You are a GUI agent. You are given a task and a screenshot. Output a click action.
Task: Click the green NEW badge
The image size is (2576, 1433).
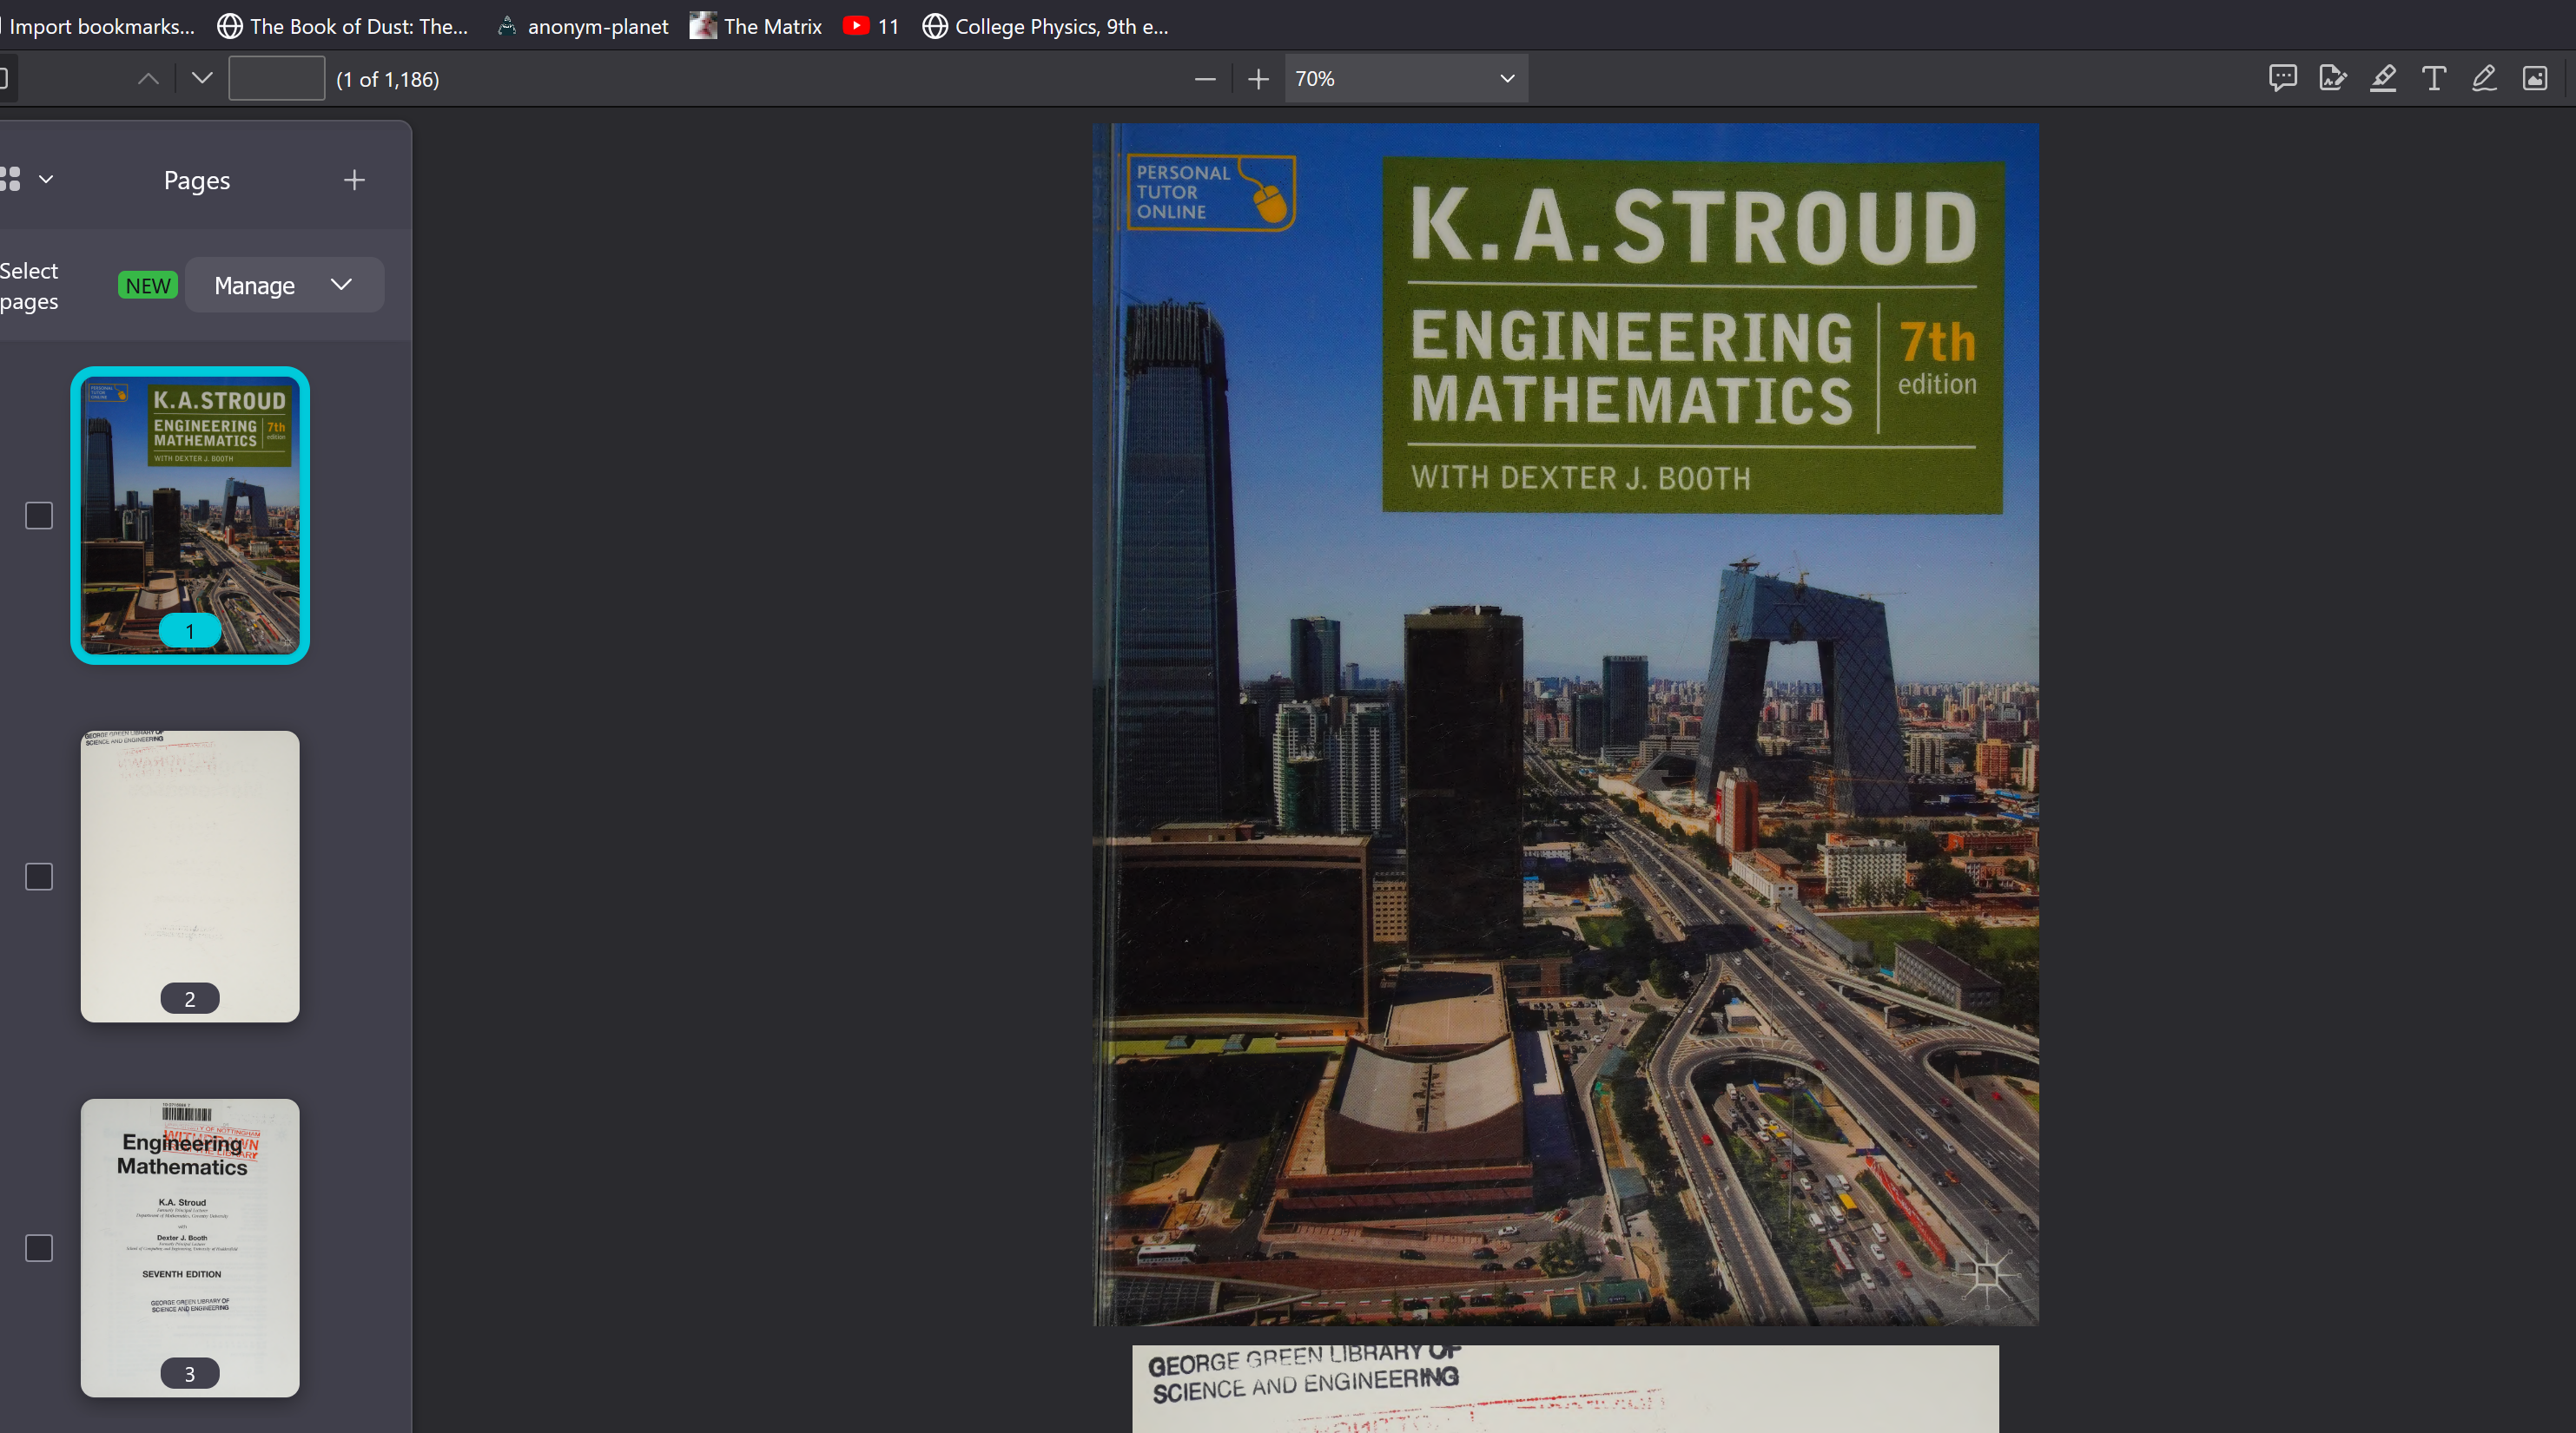pyautogui.click(x=148, y=286)
